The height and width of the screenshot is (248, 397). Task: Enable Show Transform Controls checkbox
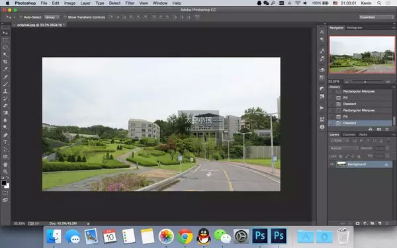click(65, 17)
